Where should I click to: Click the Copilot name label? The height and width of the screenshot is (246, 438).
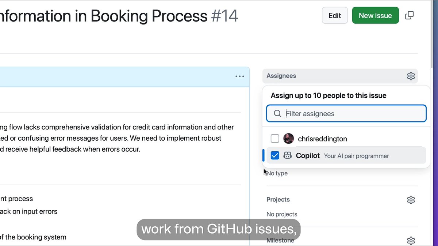tap(308, 156)
